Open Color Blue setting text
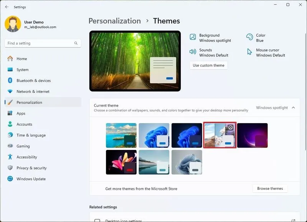The height and width of the screenshot is (222, 307). pyautogui.click(x=261, y=38)
